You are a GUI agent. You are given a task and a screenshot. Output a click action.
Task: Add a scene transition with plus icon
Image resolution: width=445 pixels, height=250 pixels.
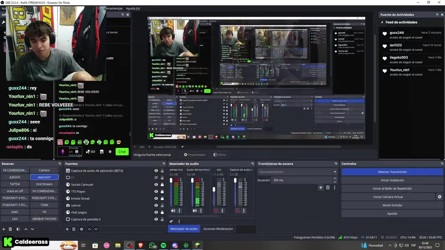click(x=321, y=187)
